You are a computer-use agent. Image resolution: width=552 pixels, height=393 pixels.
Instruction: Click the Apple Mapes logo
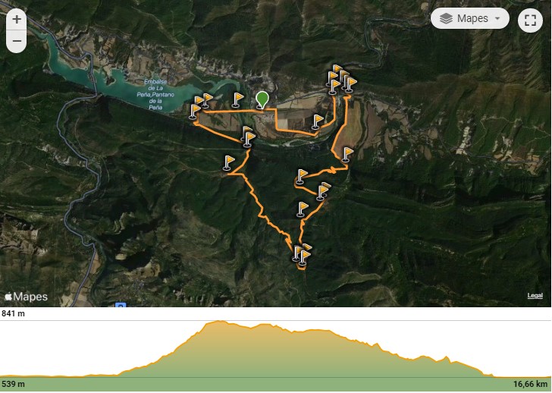[x=26, y=297]
